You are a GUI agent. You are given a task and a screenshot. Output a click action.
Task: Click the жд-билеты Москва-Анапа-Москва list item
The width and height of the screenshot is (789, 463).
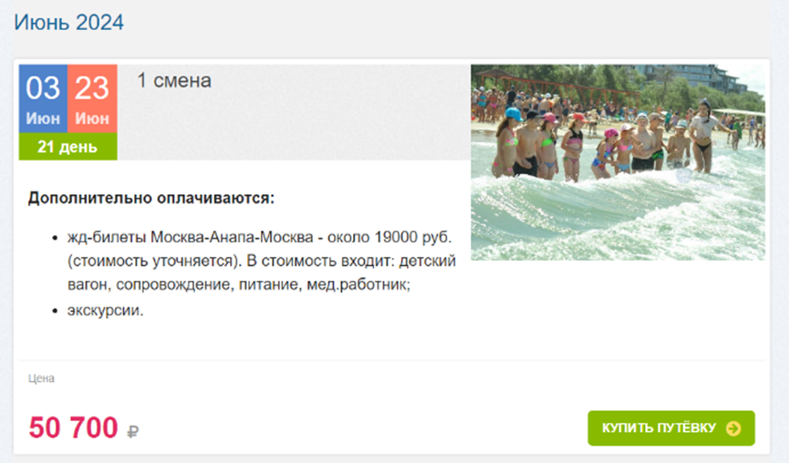(262, 261)
